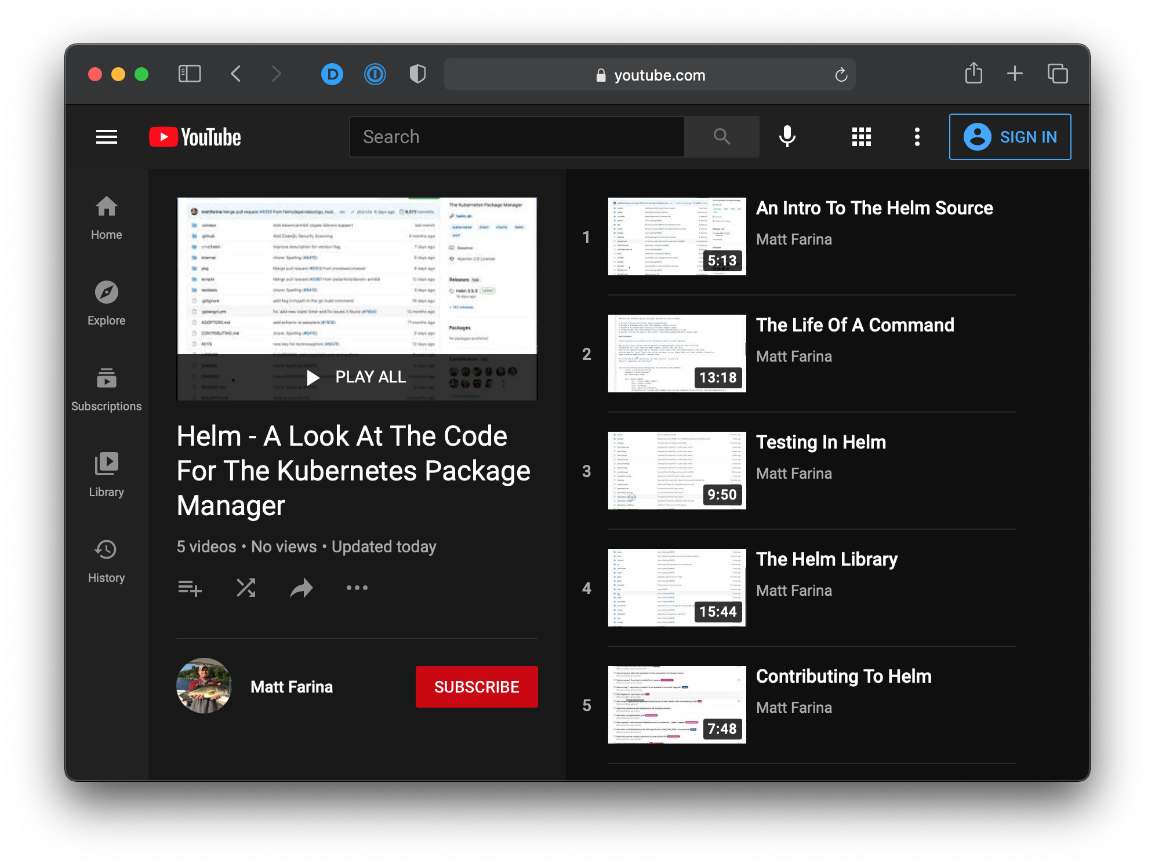
Task: Show Safari tab overview icon
Action: [1058, 74]
